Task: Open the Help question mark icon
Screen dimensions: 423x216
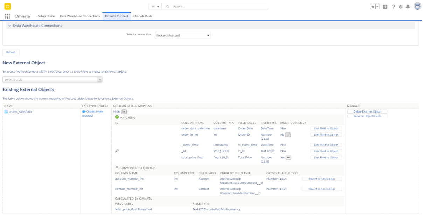Action: 394,7
